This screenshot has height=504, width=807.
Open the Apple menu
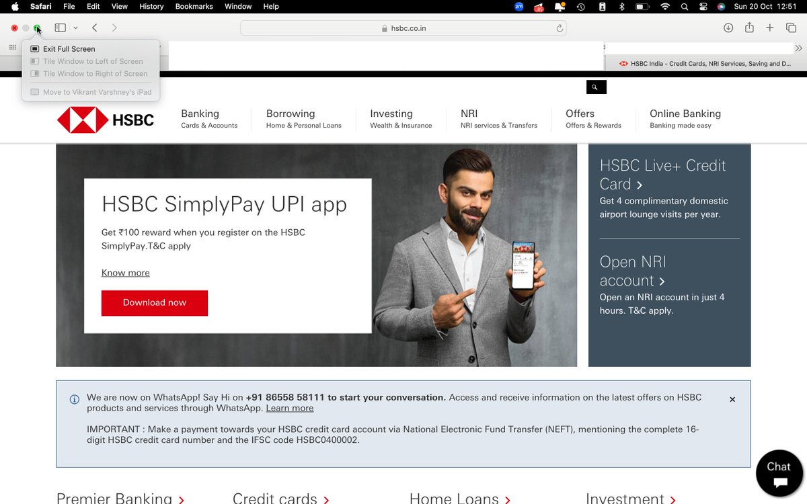pyautogui.click(x=15, y=7)
